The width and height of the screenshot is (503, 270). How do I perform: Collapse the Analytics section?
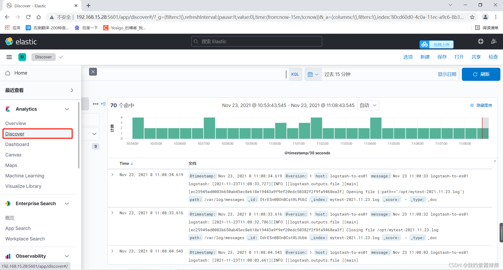click(67, 109)
